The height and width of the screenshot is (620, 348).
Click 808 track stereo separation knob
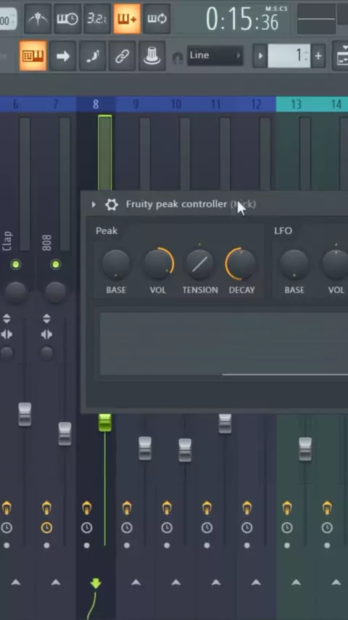coord(46,353)
